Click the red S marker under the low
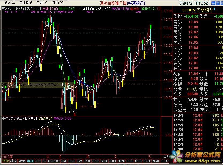Viewport: 223px width, 165px height. pos(75,115)
